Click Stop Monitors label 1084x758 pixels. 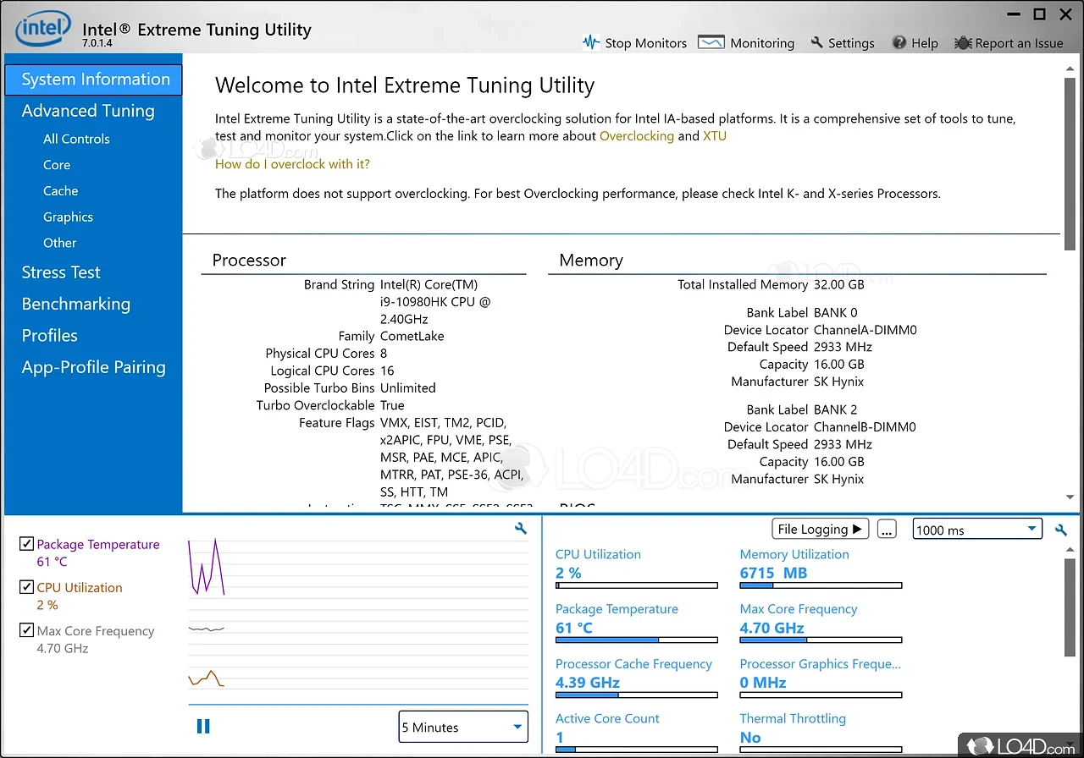click(x=645, y=43)
